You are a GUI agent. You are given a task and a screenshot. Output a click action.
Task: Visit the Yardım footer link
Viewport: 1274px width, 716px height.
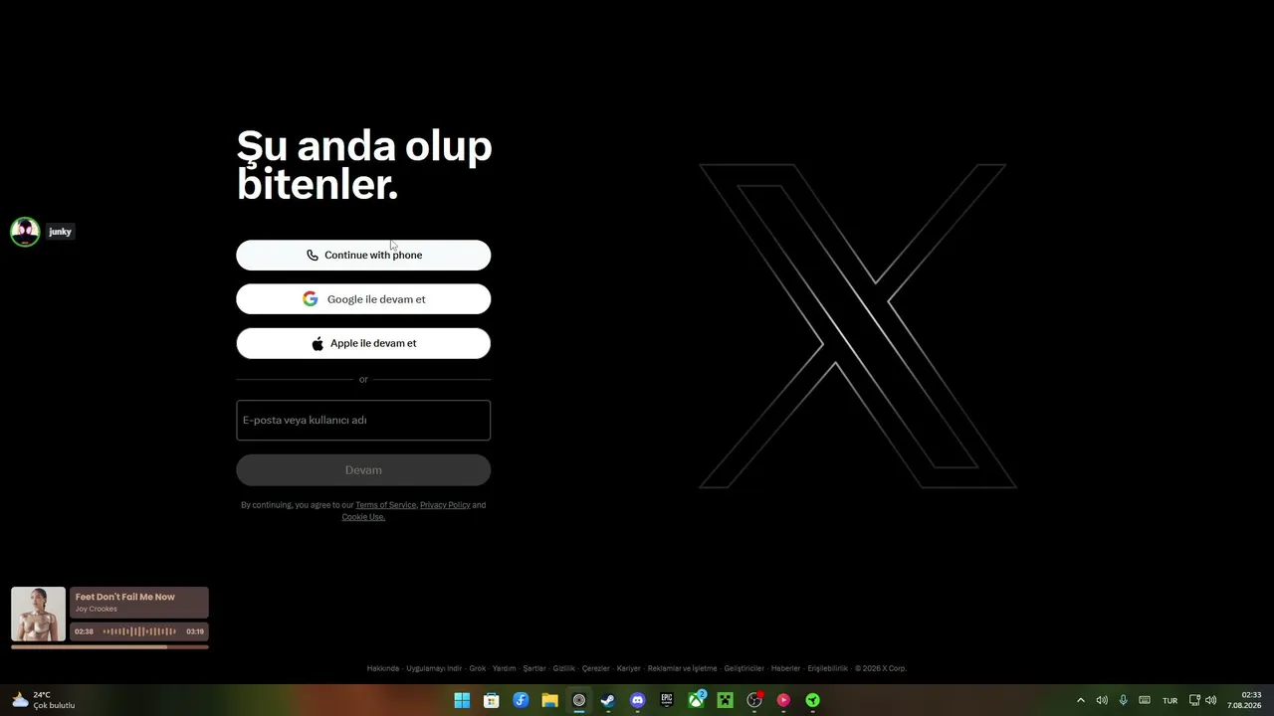pyautogui.click(x=505, y=668)
